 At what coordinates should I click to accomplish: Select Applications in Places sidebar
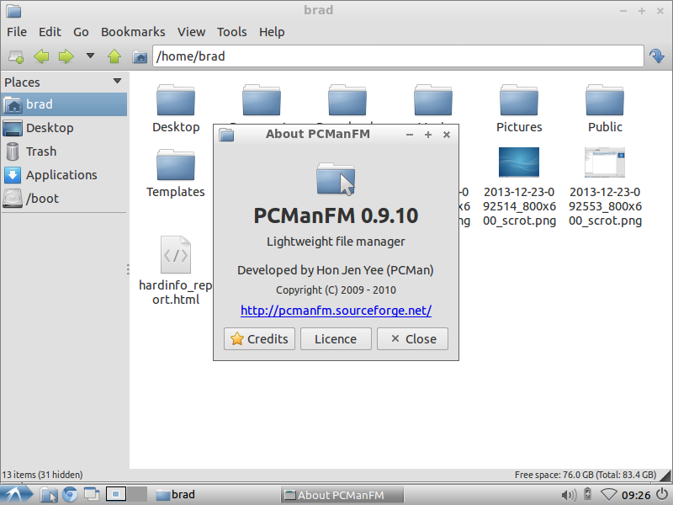click(x=64, y=175)
